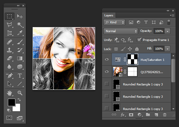Screen dimensions: 179x127
Task: Select the Hand tool
Action: pos(9,93)
